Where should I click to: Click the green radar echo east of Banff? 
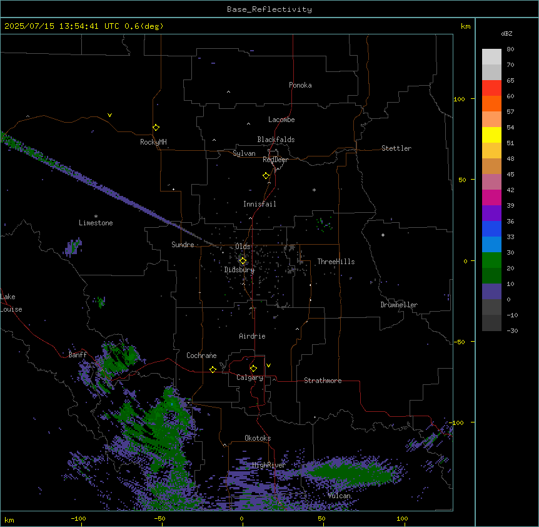pyautogui.click(x=120, y=358)
